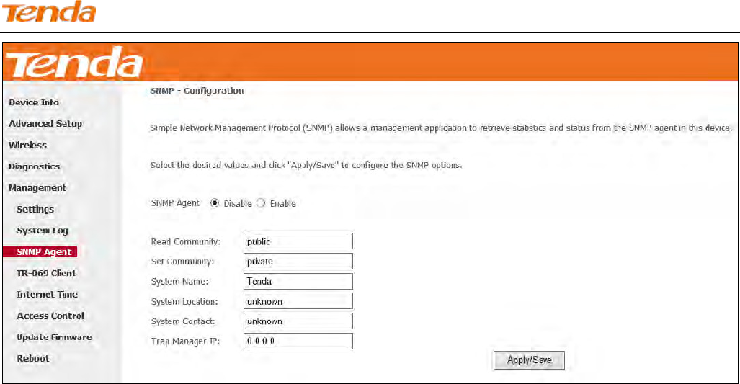Select the highlighted SNMP Agent item
Image resolution: width=740 pixels, height=384 pixels.
40,252
